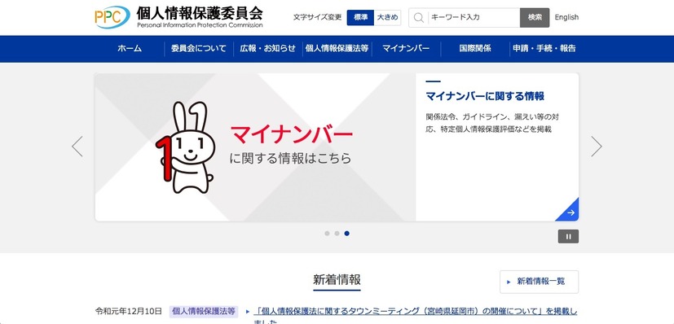Click the PPC logo
Image resolution: width=674 pixels, height=324 pixels.
click(112, 17)
